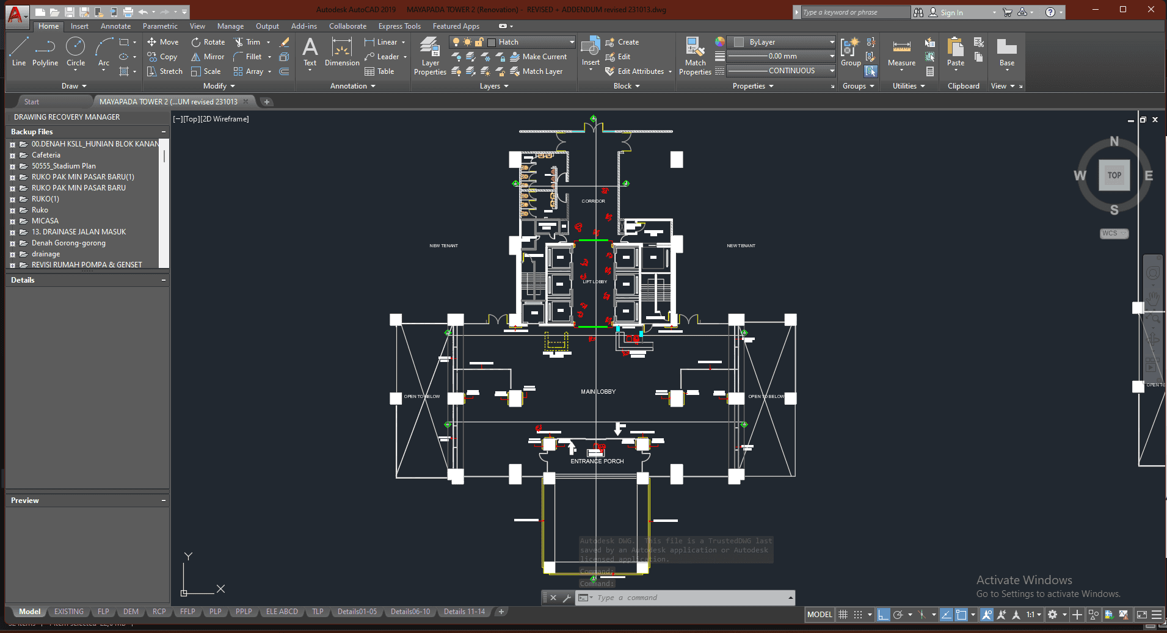This screenshot has height=633, width=1167.
Task: Click the ByLayer object color swatch
Action: (739, 42)
